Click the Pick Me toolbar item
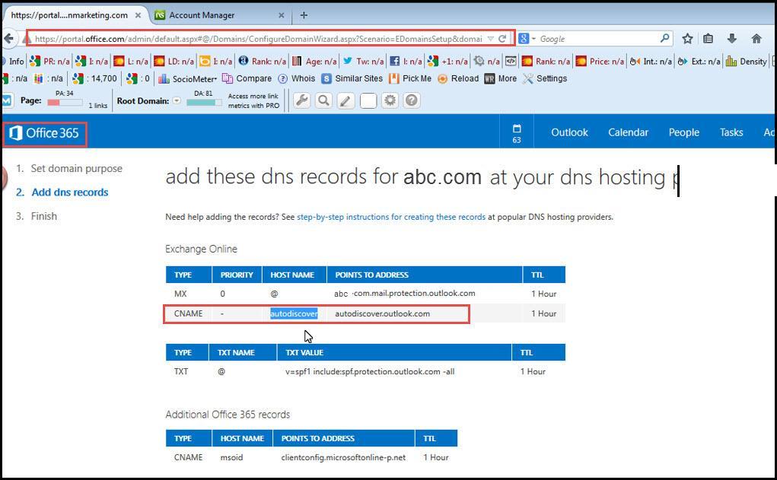The image size is (777, 480). [x=410, y=78]
